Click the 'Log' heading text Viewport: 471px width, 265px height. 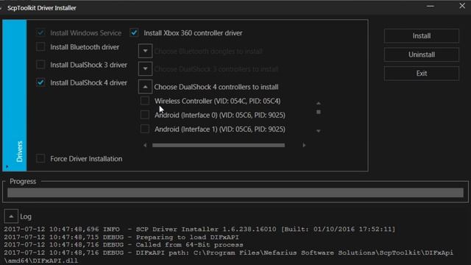pyautogui.click(x=26, y=216)
